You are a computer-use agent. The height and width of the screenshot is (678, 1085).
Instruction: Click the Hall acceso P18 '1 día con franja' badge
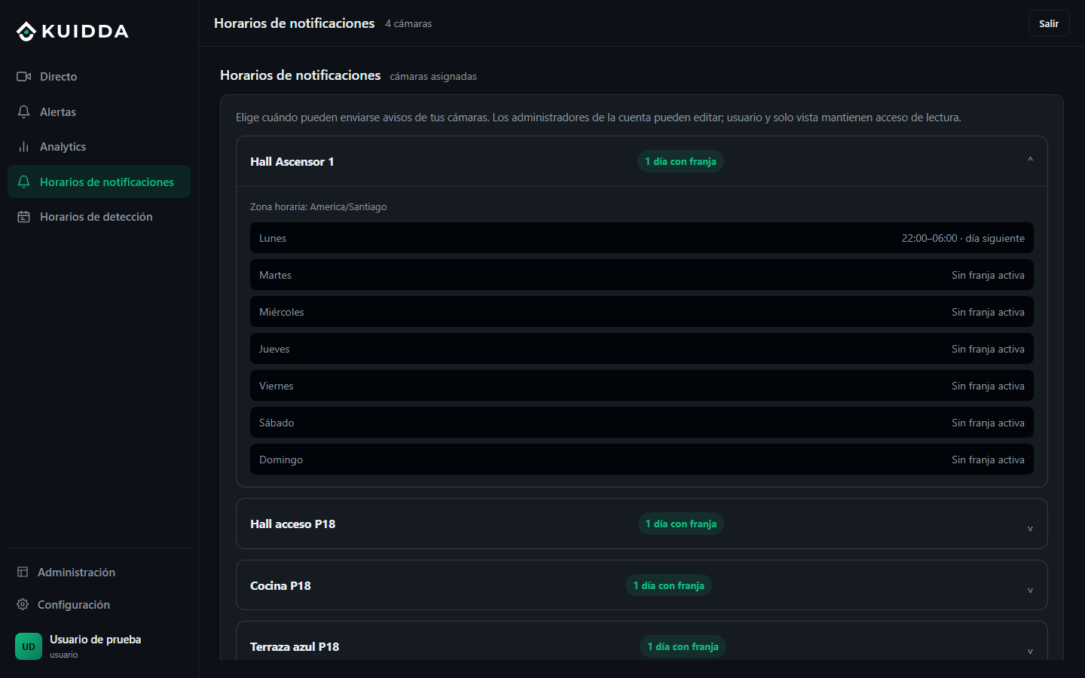pyautogui.click(x=681, y=524)
